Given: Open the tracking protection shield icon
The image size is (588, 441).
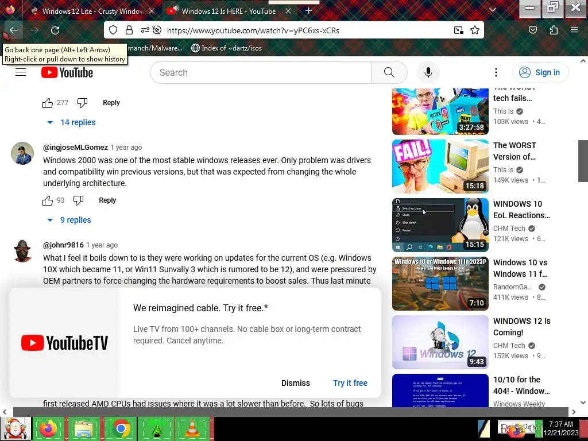Looking at the screenshot, I should coord(113,30).
